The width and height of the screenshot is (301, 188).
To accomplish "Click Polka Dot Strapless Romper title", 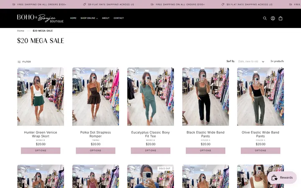I will tap(95, 134).
